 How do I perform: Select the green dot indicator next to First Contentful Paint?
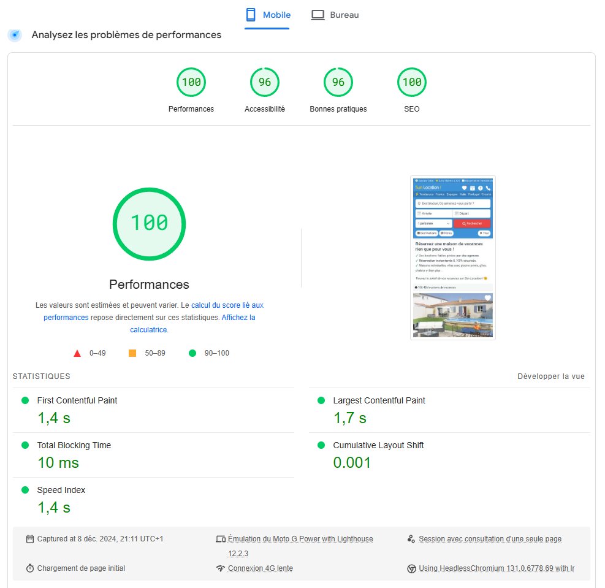[x=25, y=400]
